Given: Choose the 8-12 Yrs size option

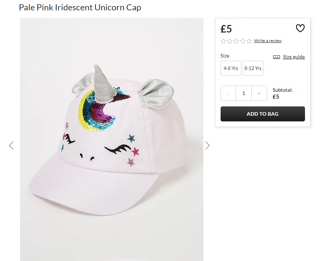Looking at the screenshot, I should [253, 68].
